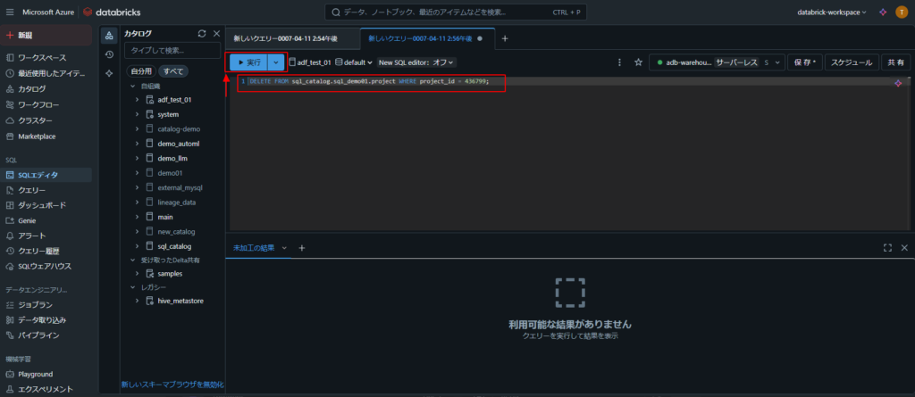The width and height of the screenshot is (915, 397).
Task: Select the すべて filter chip
Action: (x=173, y=71)
